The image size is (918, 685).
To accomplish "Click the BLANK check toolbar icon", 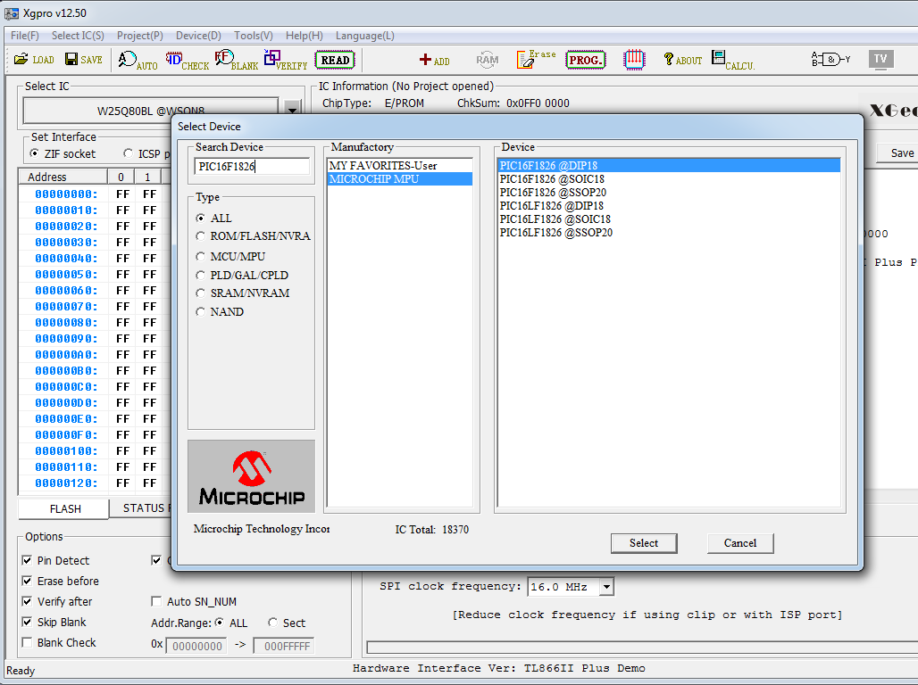I will (x=236, y=61).
